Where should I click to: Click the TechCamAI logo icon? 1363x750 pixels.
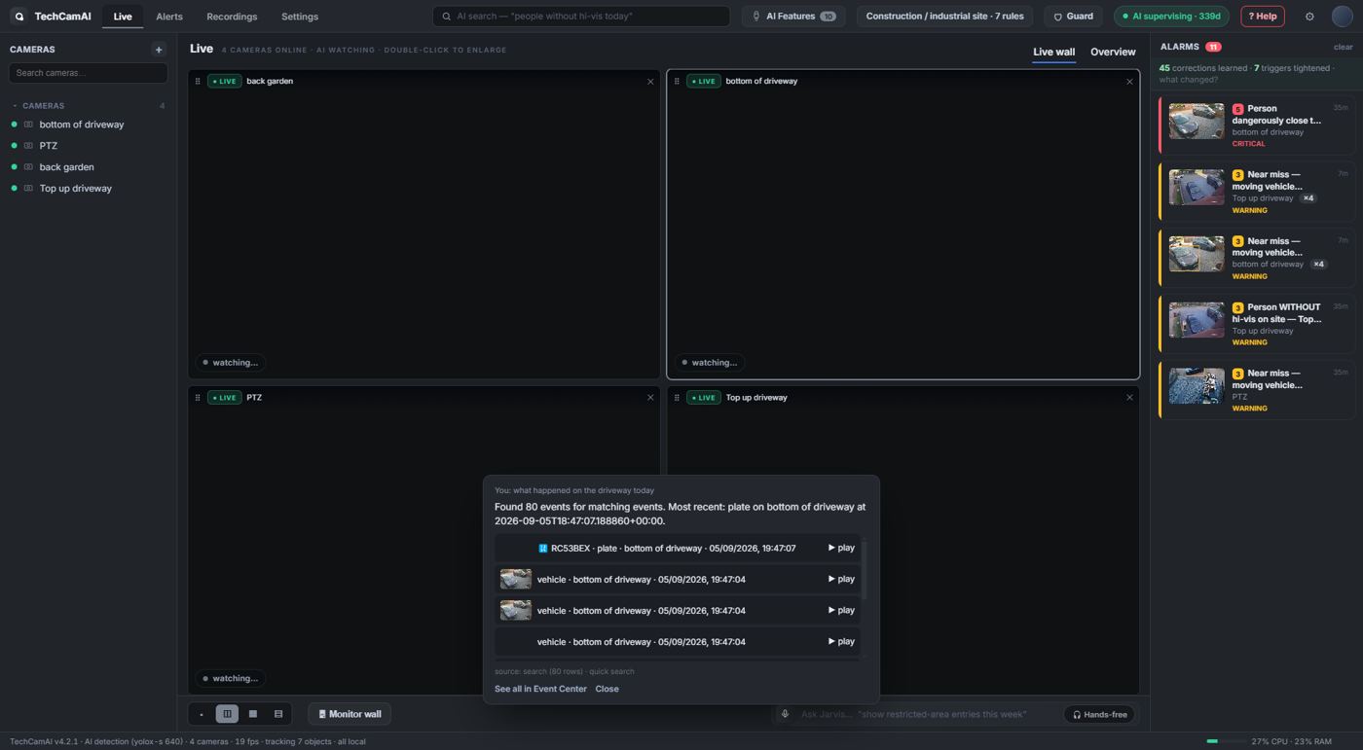(18, 17)
